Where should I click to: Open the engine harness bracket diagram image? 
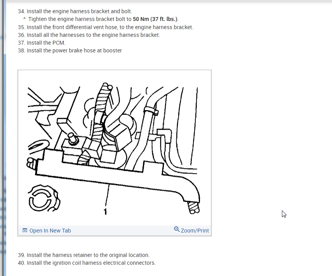115,148
